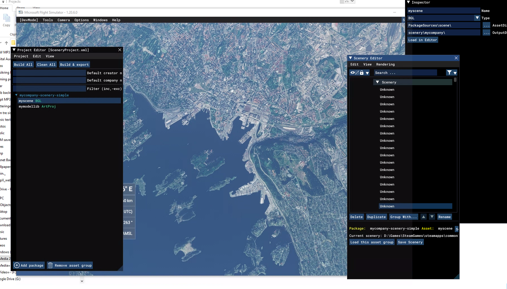Open the [DevMode] menu
Viewport: 507px width, 289px height.
[x=29, y=20]
